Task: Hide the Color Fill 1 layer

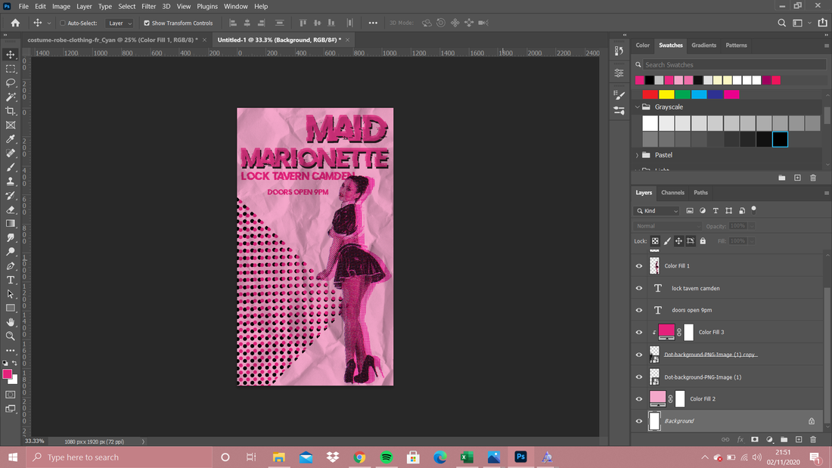Action: click(x=639, y=266)
